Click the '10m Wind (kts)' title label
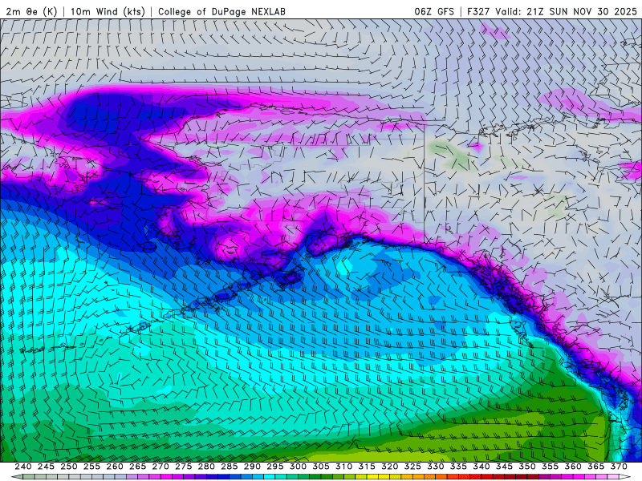This screenshot has width=642, height=481. click(108, 12)
